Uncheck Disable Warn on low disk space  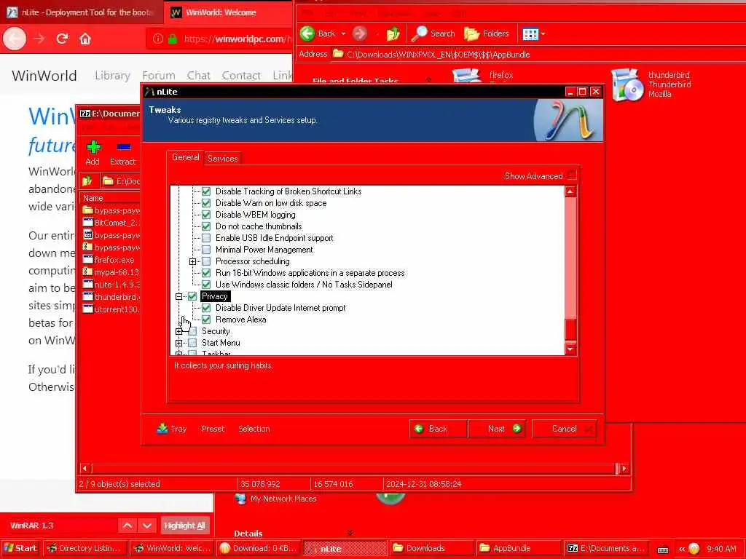[x=206, y=203]
